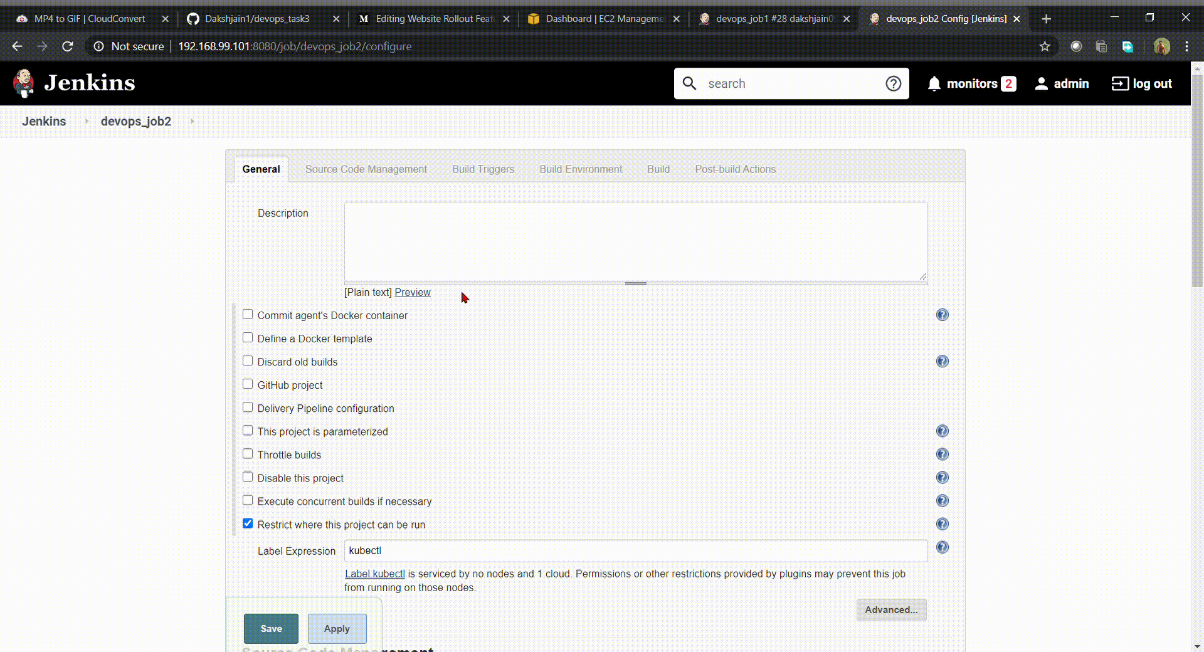Open the Post-build Actions tab
The image size is (1204, 652).
click(736, 169)
